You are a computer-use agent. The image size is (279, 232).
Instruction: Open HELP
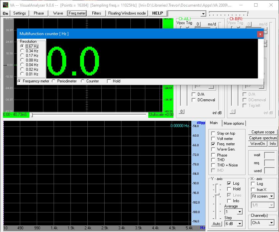pyautogui.click(x=158, y=13)
